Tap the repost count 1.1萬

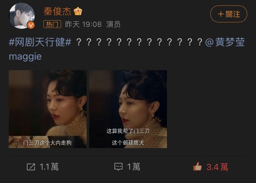pos(49,167)
